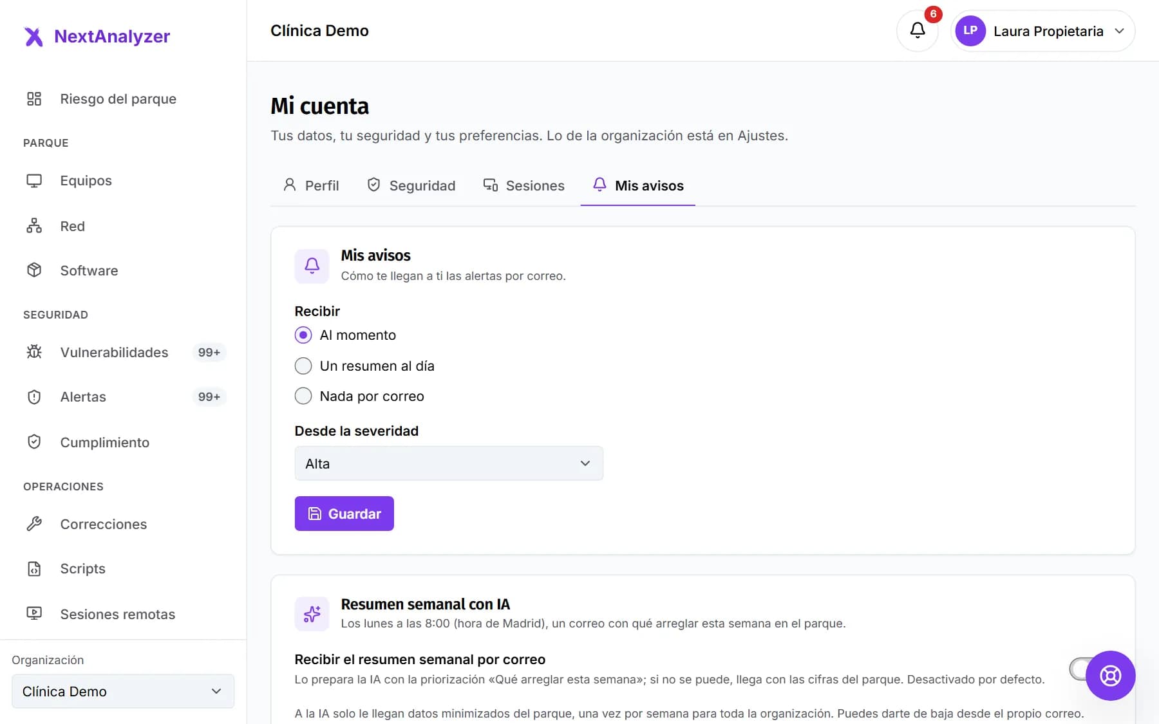Click the Equipos monitor icon
Viewport: 1159px width, 724px height.
[34, 181]
